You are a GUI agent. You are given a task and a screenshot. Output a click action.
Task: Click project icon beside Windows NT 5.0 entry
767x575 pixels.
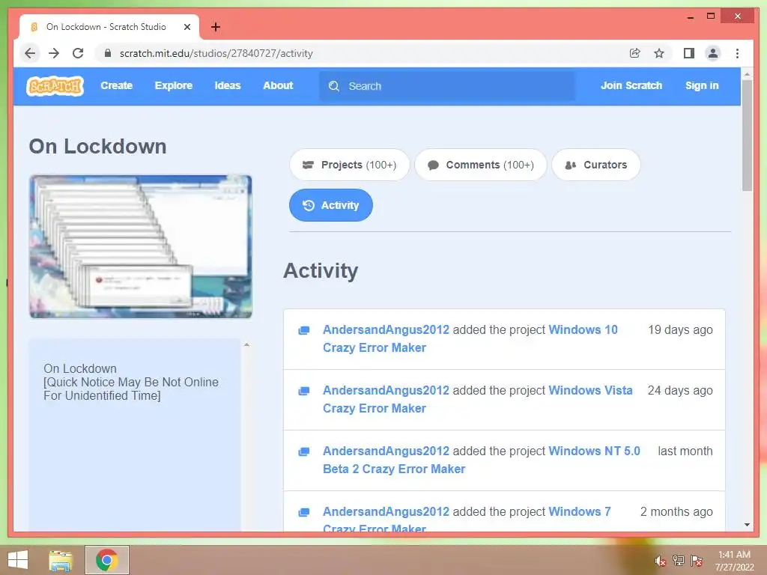(x=304, y=451)
